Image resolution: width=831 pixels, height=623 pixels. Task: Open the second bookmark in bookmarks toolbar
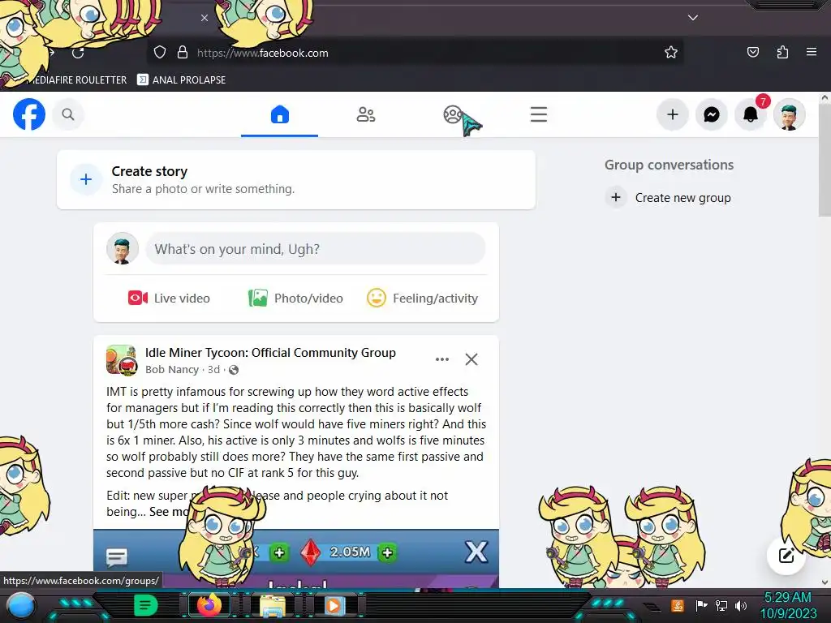tap(182, 80)
